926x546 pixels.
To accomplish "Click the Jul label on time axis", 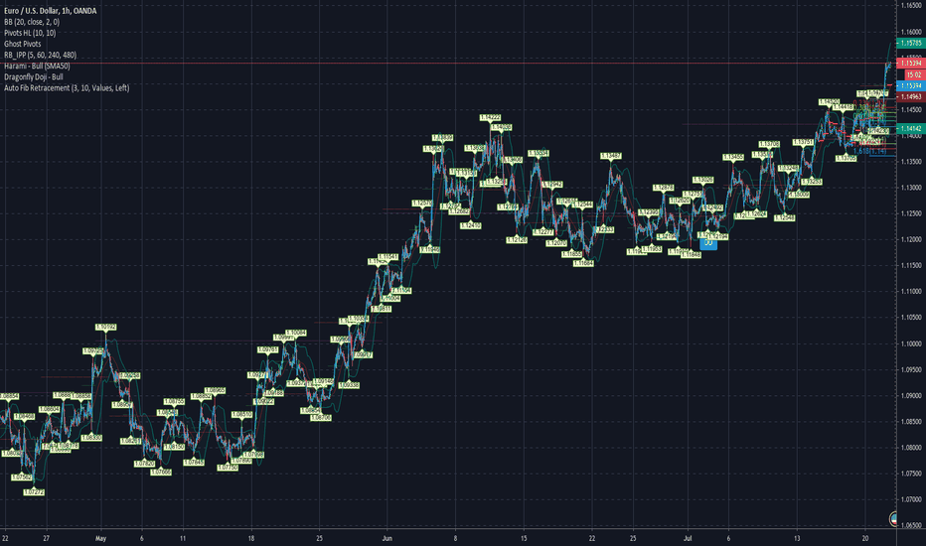I will tap(688, 538).
